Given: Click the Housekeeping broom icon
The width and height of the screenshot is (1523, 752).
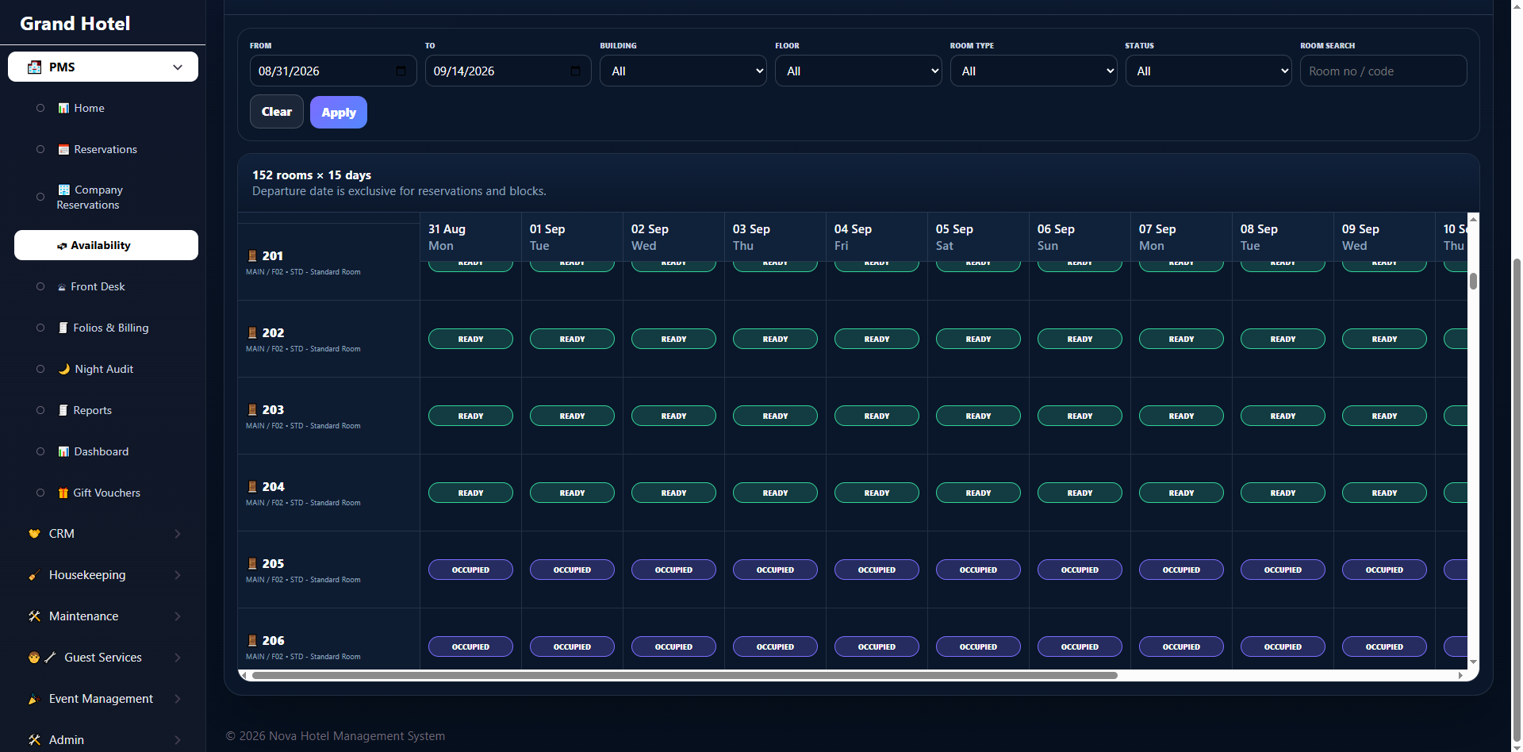Looking at the screenshot, I should (34, 576).
